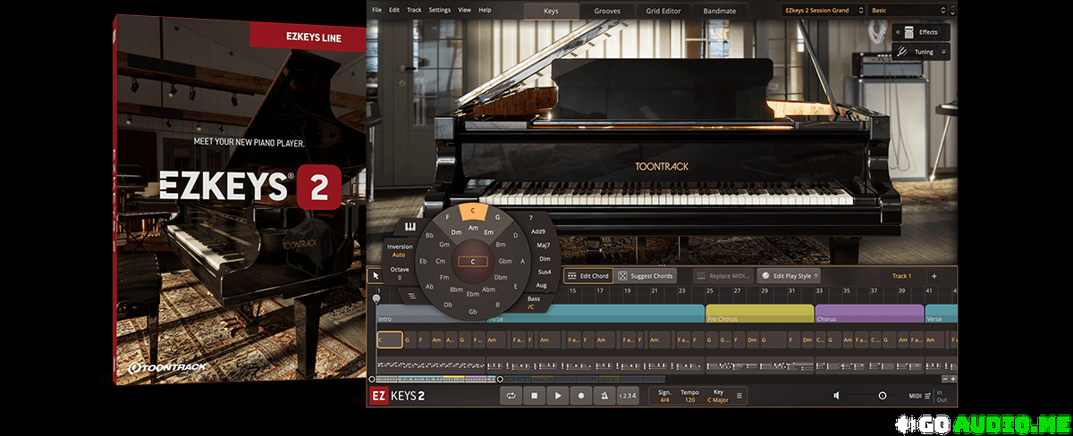Start recording with the record button
The width and height of the screenshot is (1073, 436).
tap(581, 395)
